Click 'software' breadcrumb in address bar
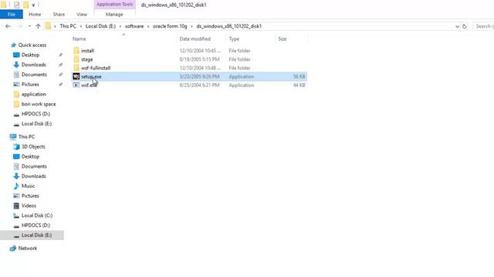The image size is (494, 277). point(134,26)
